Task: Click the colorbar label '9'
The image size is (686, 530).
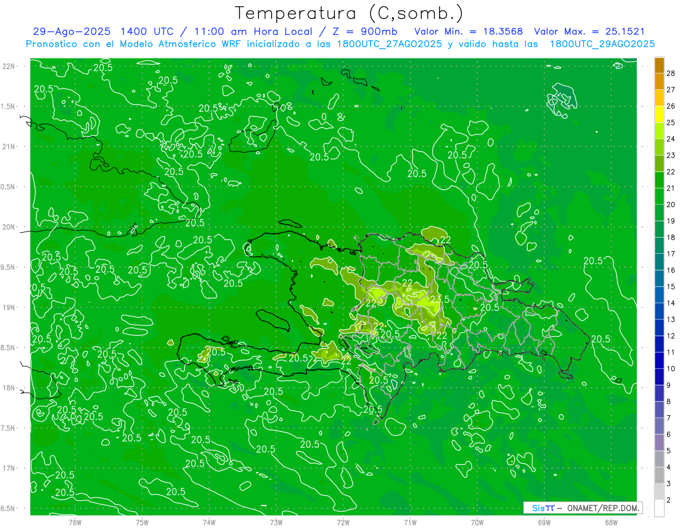Action: click(669, 385)
